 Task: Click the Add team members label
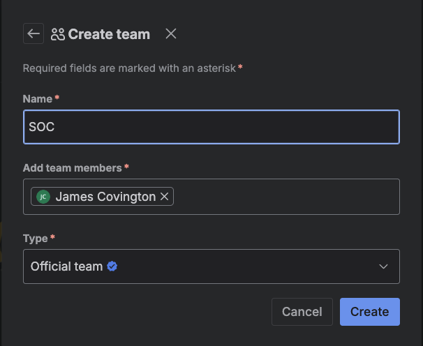pos(73,167)
